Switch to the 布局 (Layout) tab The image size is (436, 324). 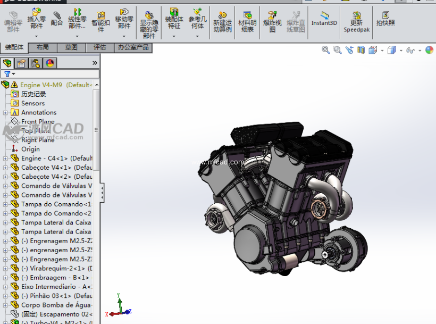(43, 48)
